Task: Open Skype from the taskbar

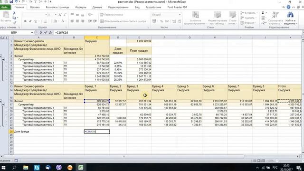Action: tap(37, 167)
